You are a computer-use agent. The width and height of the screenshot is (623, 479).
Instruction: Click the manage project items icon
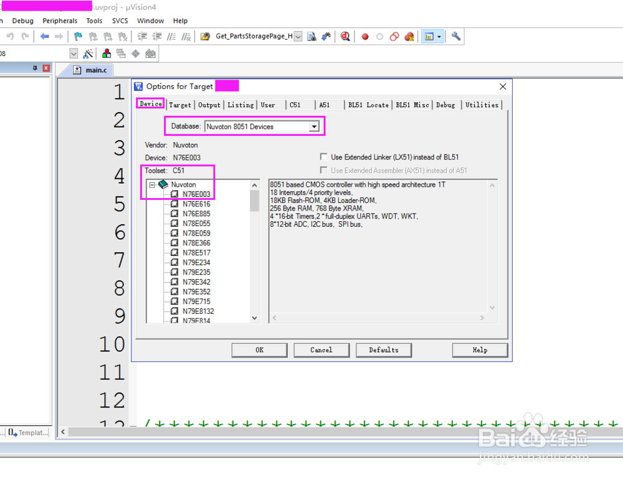pyautogui.click(x=107, y=54)
